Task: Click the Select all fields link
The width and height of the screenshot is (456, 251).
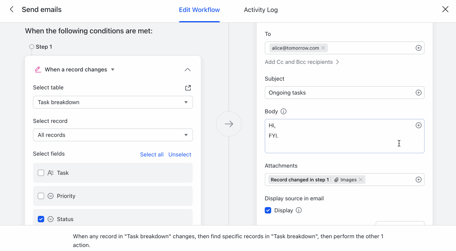Action: (152, 154)
